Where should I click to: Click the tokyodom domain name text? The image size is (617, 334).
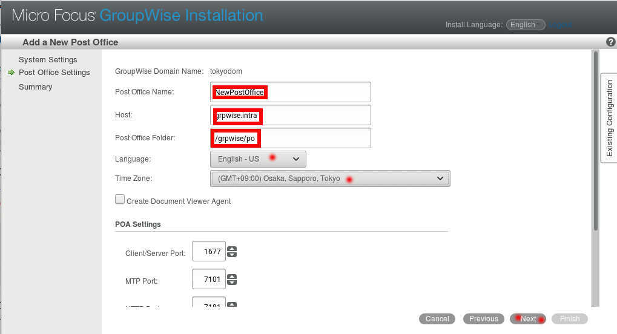click(x=226, y=71)
